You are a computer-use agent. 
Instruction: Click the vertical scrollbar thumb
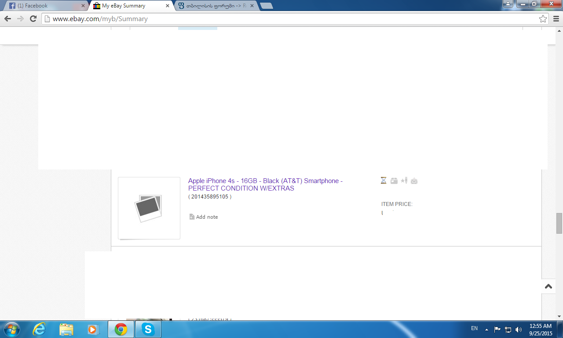click(559, 223)
